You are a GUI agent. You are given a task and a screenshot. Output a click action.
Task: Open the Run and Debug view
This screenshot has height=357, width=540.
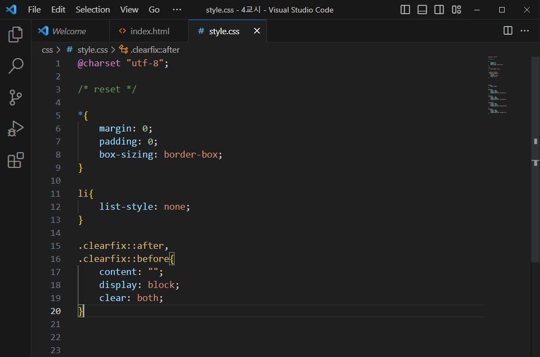(x=15, y=129)
